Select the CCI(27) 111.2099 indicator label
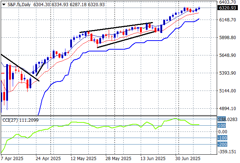This screenshot has width=240, height=163. pos(20,120)
